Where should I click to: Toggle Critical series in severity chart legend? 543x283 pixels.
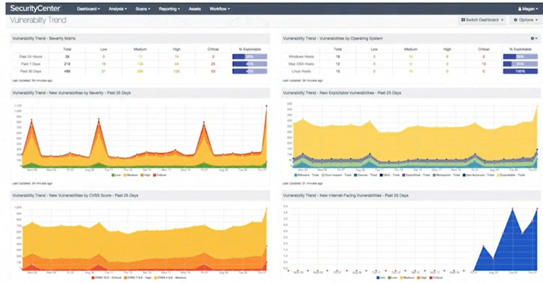[x=160, y=175]
